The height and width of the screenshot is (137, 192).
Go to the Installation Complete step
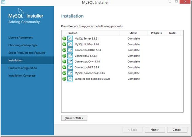pos(22,76)
